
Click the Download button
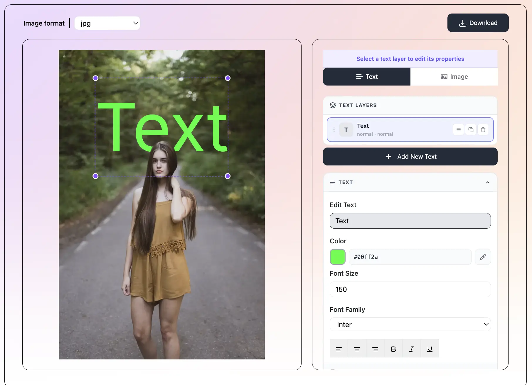point(478,23)
